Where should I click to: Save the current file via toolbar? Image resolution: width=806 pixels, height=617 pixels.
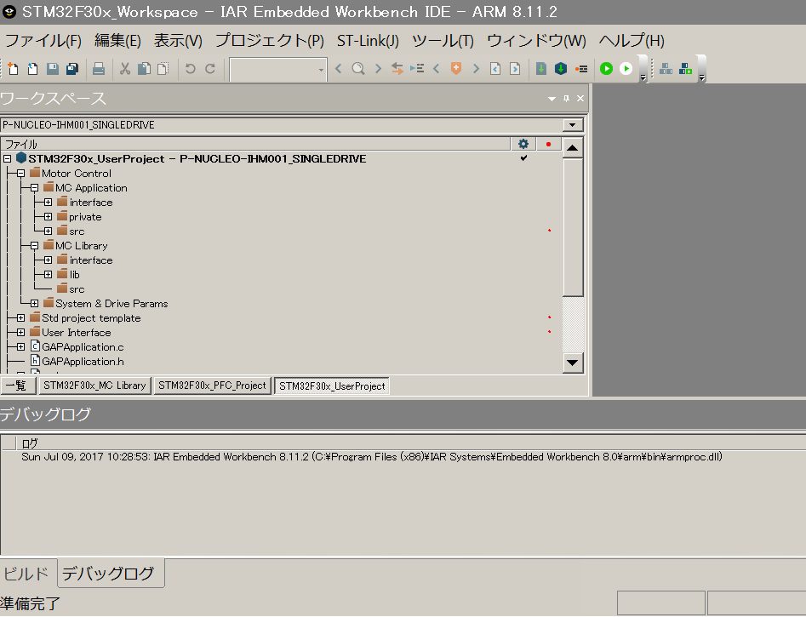[x=53, y=68]
